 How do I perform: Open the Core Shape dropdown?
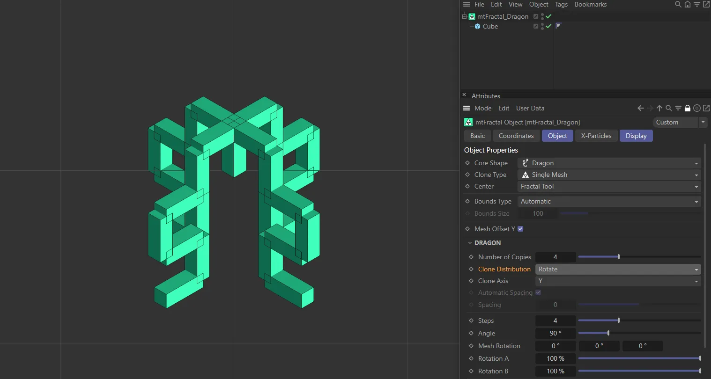[609, 163]
